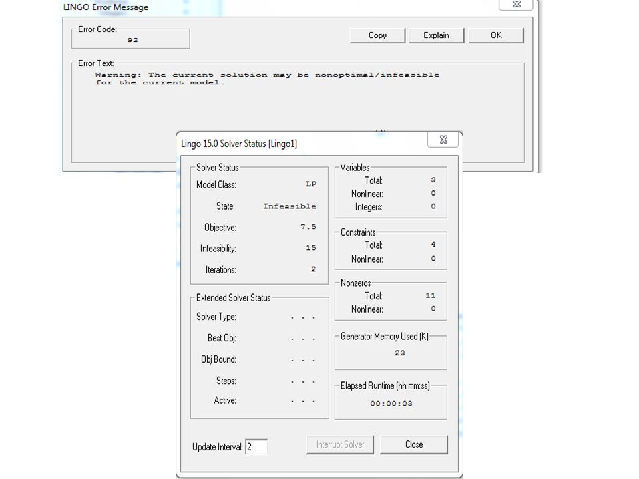The height and width of the screenshot is (479, 639).
Task: Click the Explain button for the error
Action: [x=436, y=35]
